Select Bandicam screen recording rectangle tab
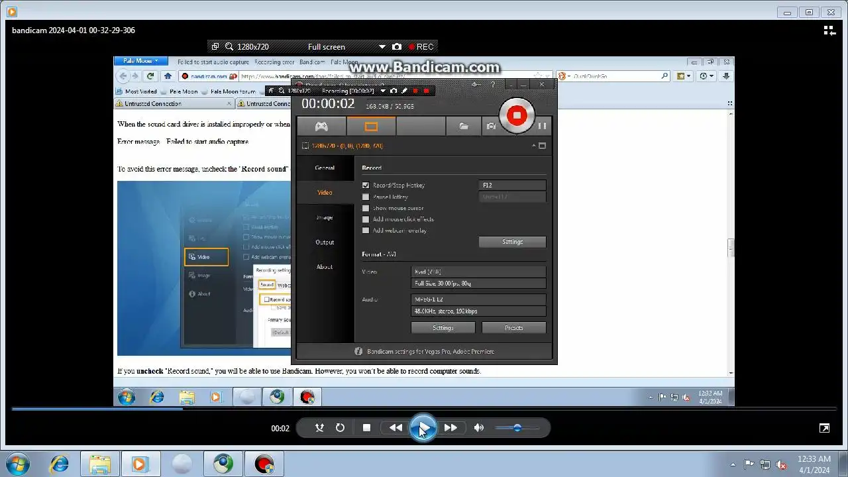The width and height of the screenshot is (848, 477). click(x=371, y=126)
